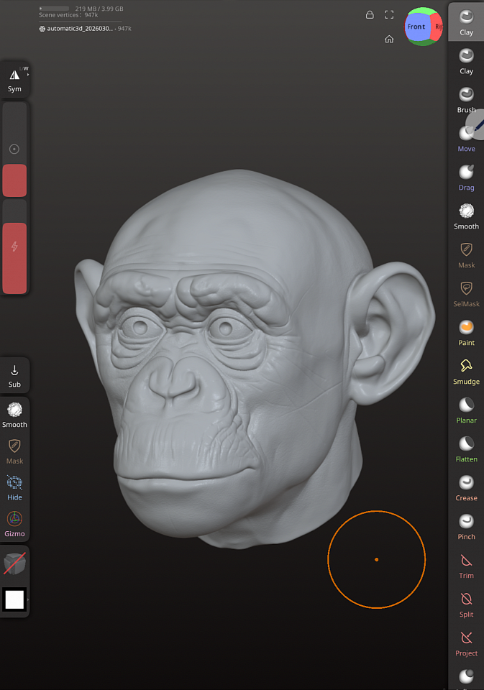Screen dimensions: 484x690
Task: Activate the Smudge tool
Action: (x=466, y=371)
